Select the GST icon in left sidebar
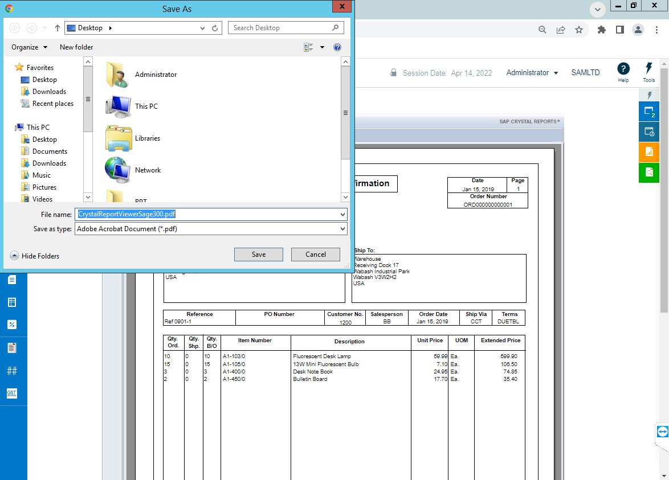This screenshot has height=480, width=669. 13,393
